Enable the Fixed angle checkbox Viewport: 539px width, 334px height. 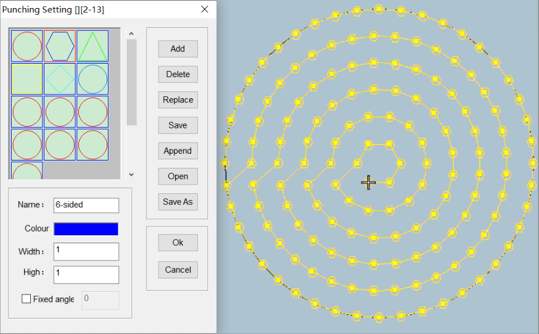pyautogui.click(x=26, y=299)
